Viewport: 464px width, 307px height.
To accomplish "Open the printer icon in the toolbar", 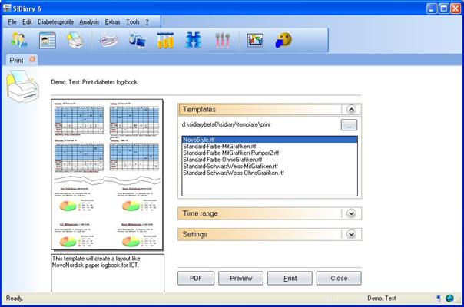I will tap(75, 41).
